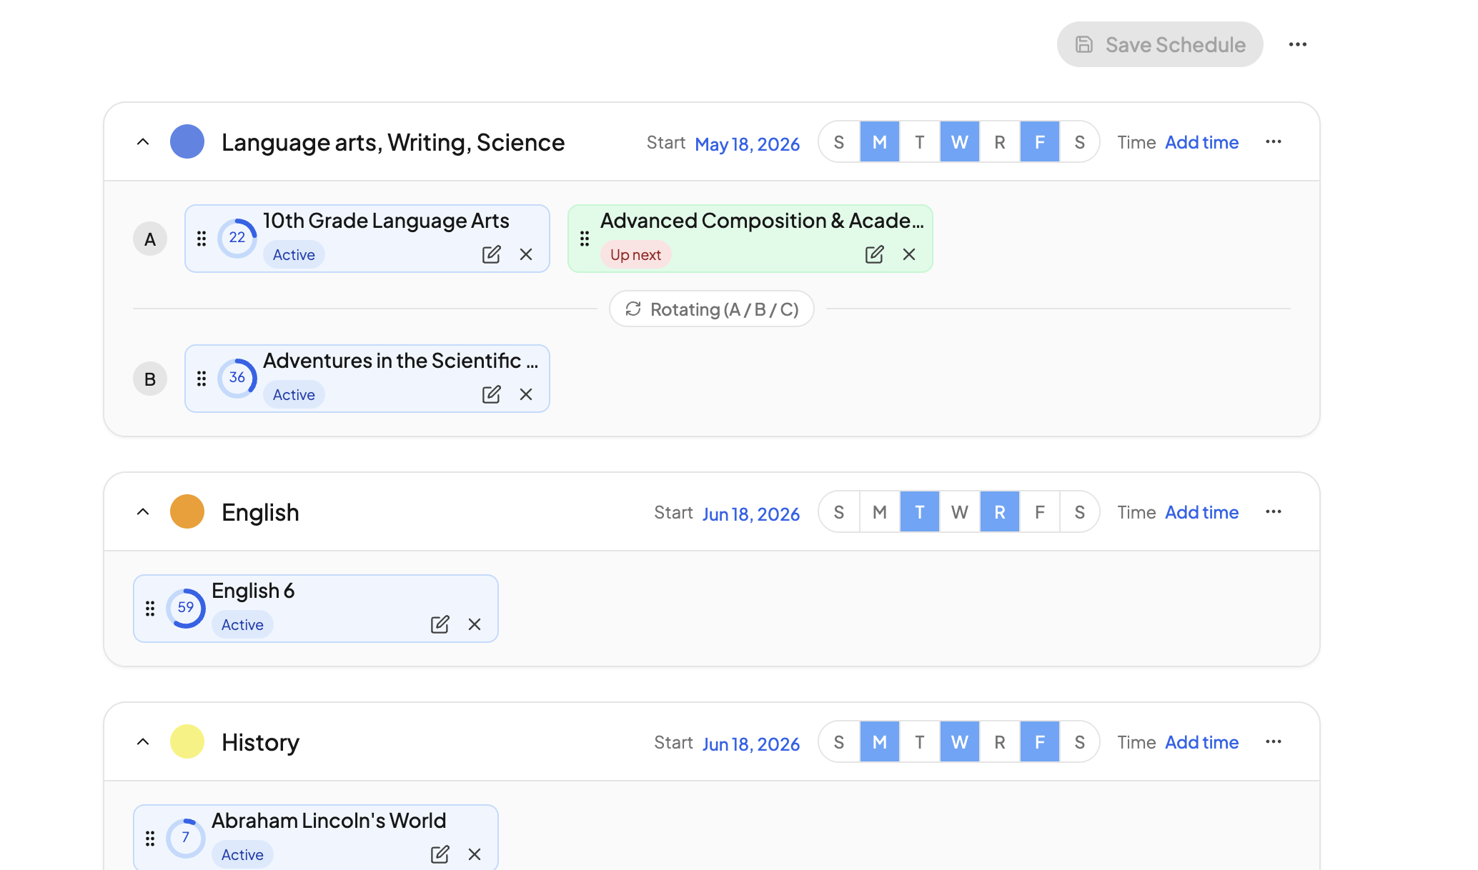Collapse the English block

coord(143,511)
